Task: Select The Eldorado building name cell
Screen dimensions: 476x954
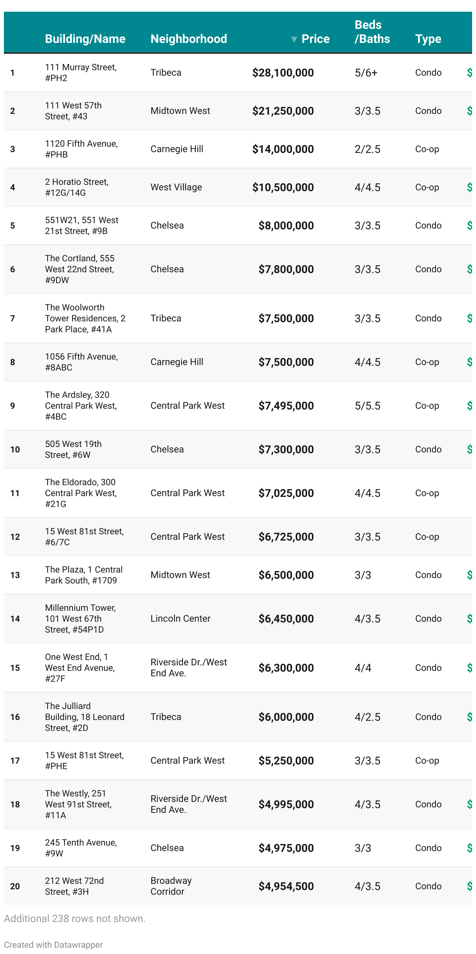Action: click(x=81, y=493)
